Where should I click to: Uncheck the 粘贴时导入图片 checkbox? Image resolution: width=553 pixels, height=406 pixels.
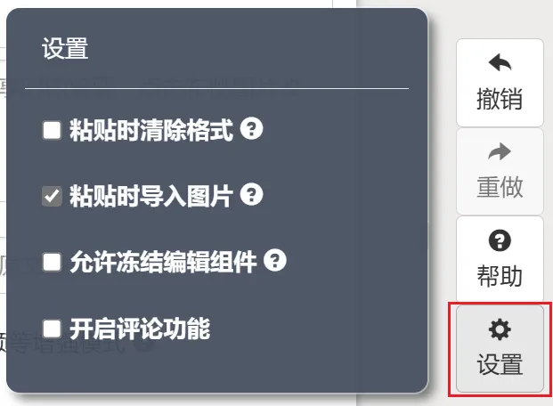click(x=52, y=196)
